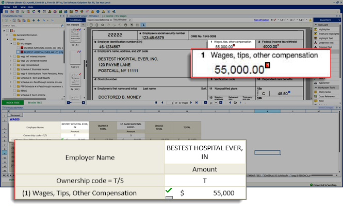Expand the General Information tree node
343x210 pixels.
(x=7, y=35)
